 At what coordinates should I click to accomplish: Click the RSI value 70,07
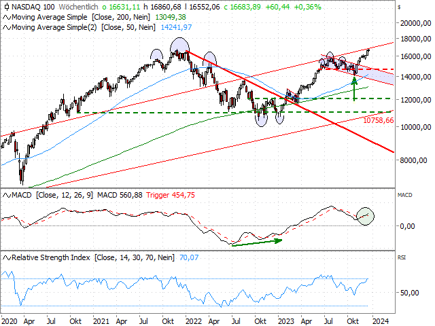click(x=189, y=257)
